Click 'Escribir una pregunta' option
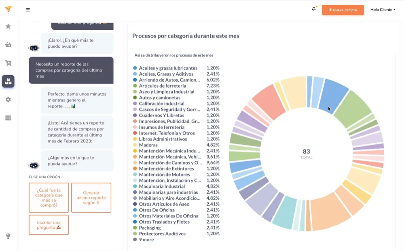 pyautogui.click(x=49, y=225)
